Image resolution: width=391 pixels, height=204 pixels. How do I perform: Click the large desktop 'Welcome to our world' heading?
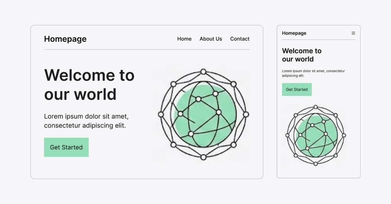pyautogui.click(x=89, y=84)
